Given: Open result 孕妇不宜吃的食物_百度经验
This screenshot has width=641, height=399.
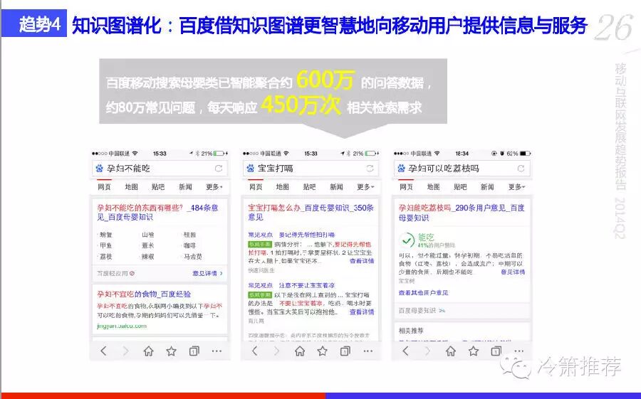Looking at the screenshot, I should (144, 294).
